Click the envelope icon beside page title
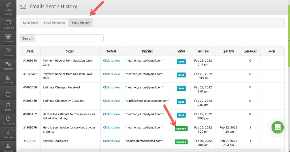This screenshot has width=290, height=152. [x=23, y=7]
